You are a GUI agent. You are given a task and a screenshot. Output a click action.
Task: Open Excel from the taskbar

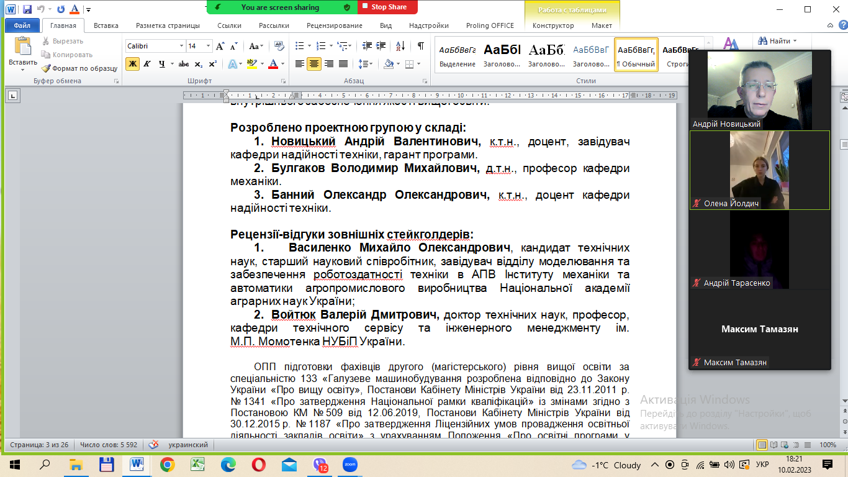pos(197,465)
